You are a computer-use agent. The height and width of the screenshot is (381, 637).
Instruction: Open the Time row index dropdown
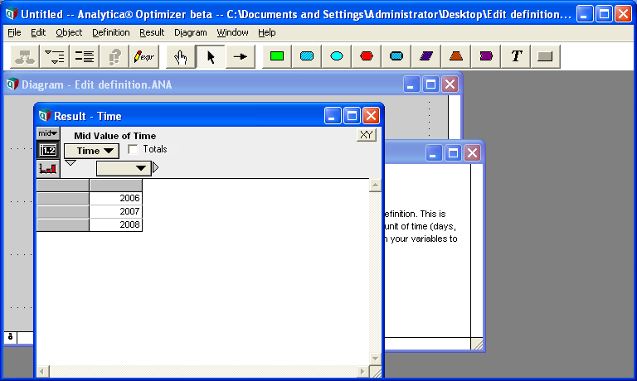tap(92, 151)
